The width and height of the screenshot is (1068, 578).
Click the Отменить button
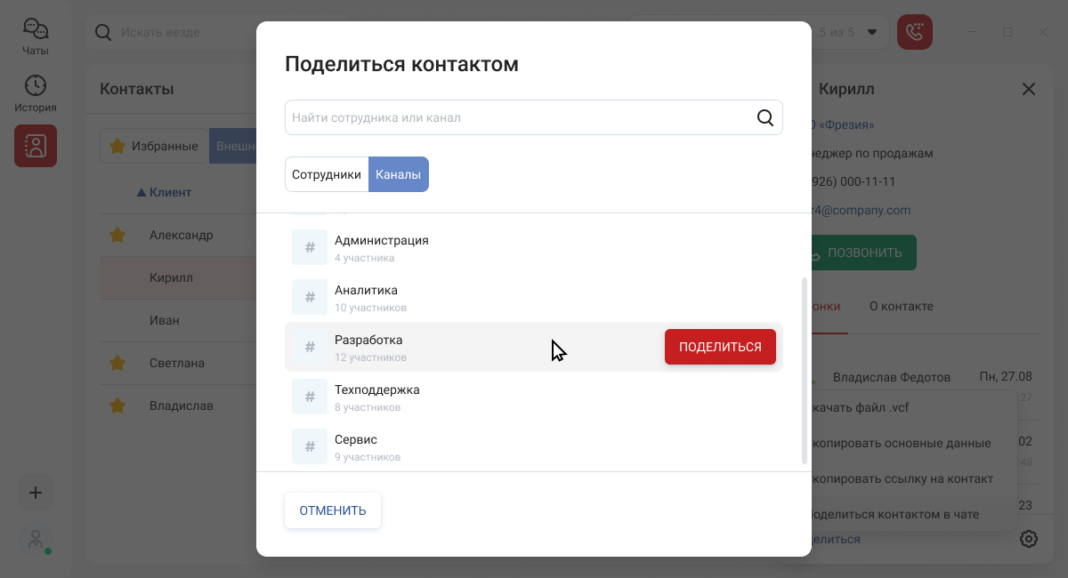[333, 510]
